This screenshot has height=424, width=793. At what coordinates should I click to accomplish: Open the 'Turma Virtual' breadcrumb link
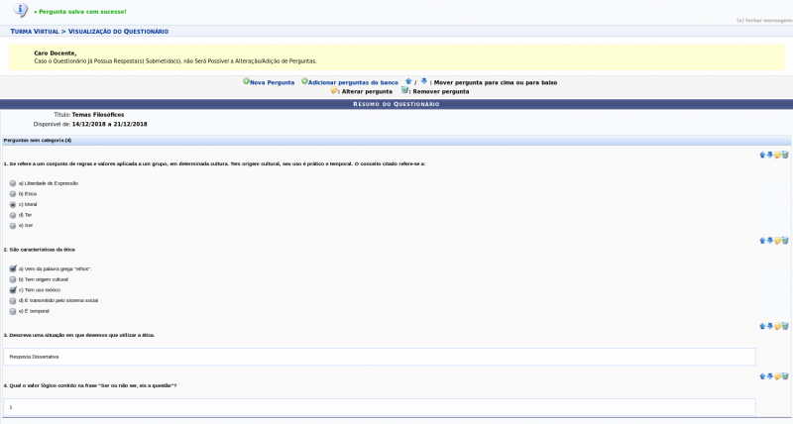[41, 32]
